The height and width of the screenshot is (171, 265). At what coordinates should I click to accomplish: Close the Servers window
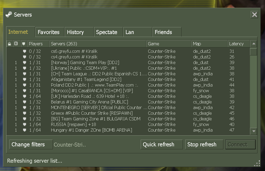[x=254, y=15]
